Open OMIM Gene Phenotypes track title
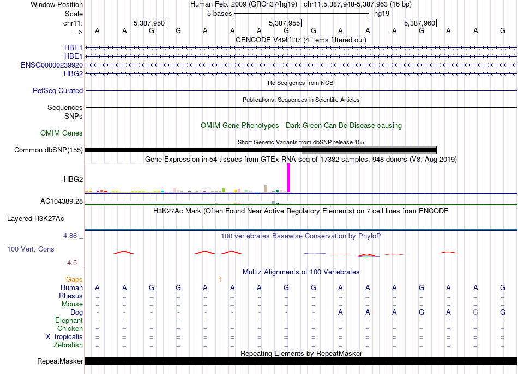This screenshot has height=374, width=518. pyautogui.click(x=301, y=126)
